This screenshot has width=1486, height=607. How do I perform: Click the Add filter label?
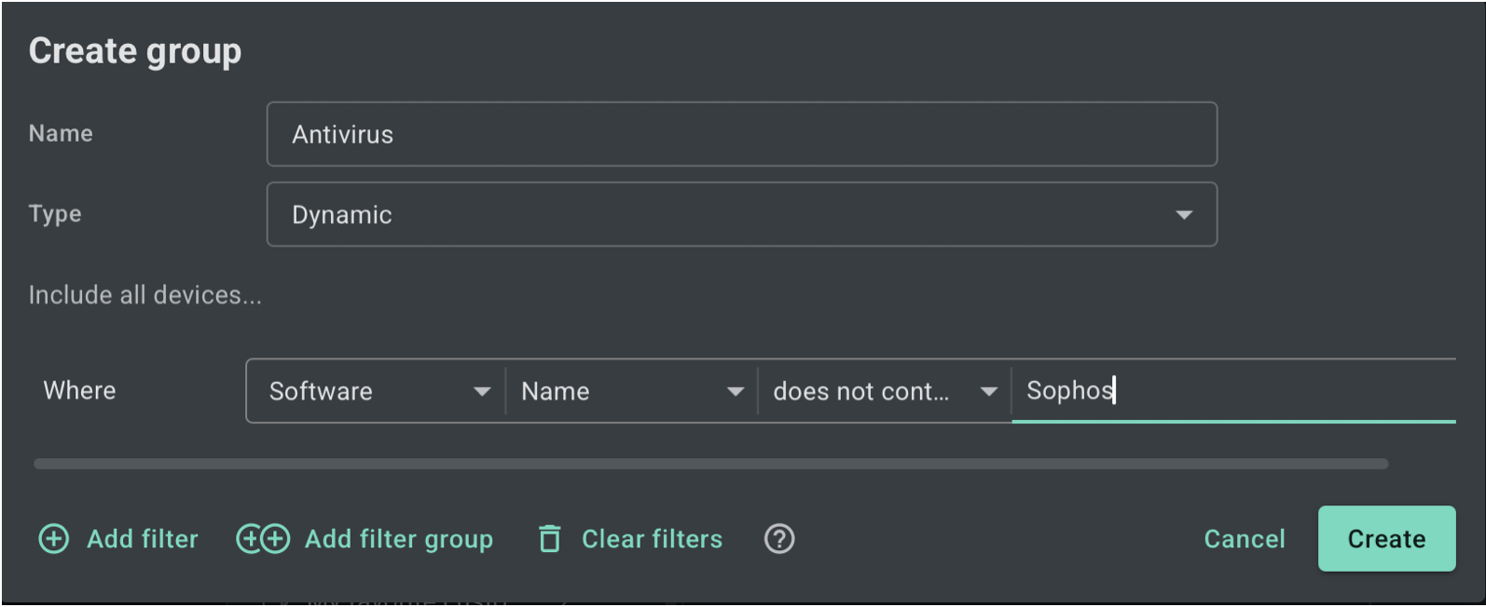pyautogui.click(x=143, y=539)
